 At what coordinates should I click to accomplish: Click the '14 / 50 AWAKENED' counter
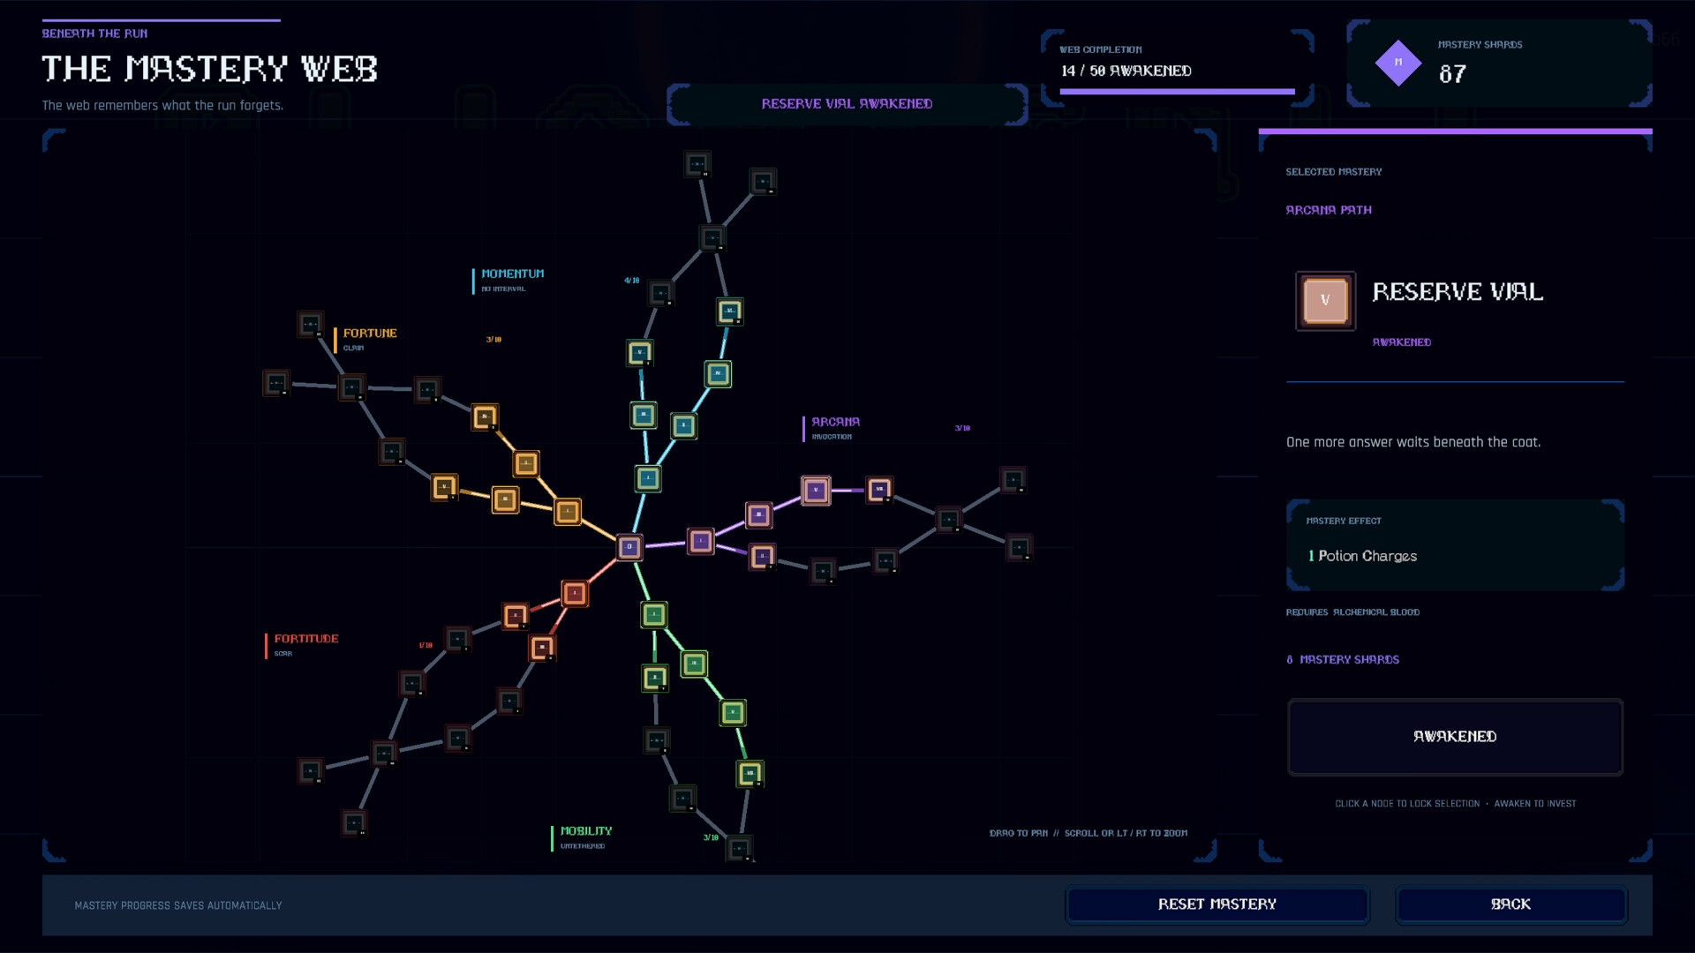1126,71
